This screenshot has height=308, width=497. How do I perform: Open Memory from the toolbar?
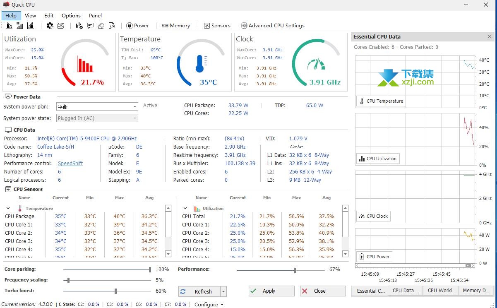tap(176, 26)
